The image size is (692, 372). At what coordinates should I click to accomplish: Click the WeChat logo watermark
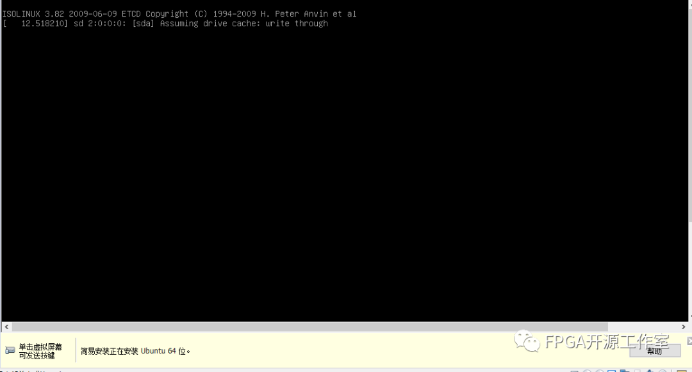pos(528,341)
